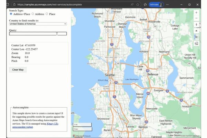Click the Center Lat value 47.61959
Screen dimensions: 207x138
click(x=30, y=45)
